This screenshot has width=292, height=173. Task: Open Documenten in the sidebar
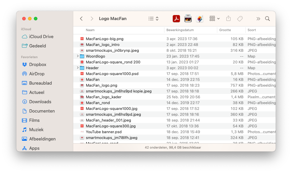tap(38, 111)
